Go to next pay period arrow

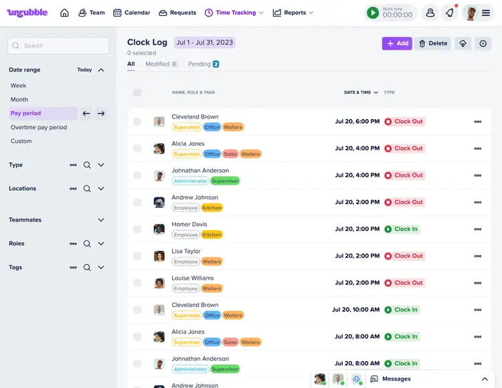[101, 114]
